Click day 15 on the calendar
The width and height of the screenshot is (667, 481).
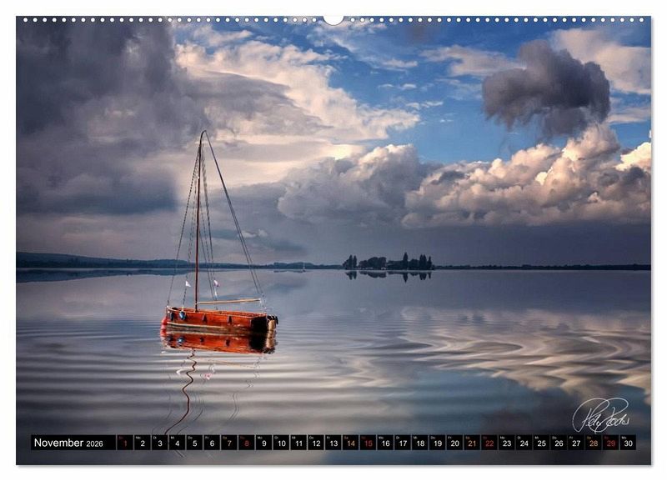[x=368, y=443]
